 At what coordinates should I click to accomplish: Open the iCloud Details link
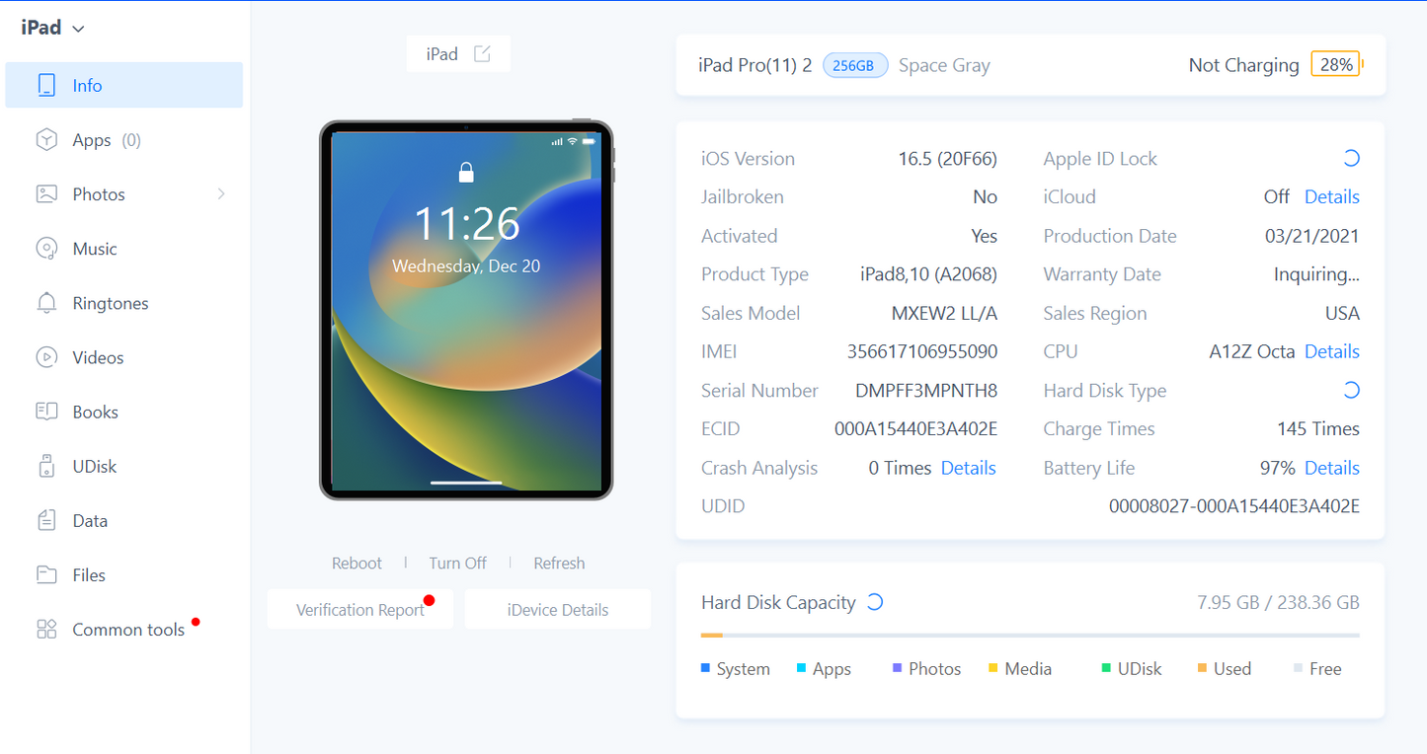coord(1331,196)
